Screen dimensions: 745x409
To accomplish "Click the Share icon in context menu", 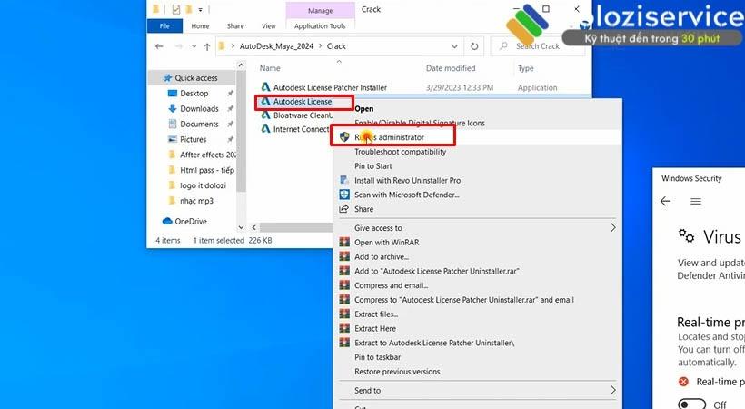I will (x=344, y=209).
